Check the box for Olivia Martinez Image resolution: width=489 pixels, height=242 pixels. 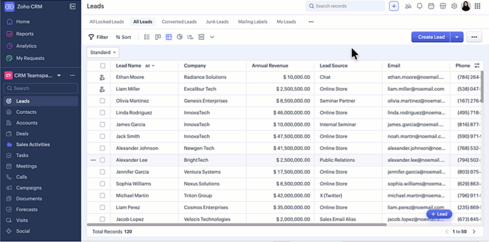point(102,100)
